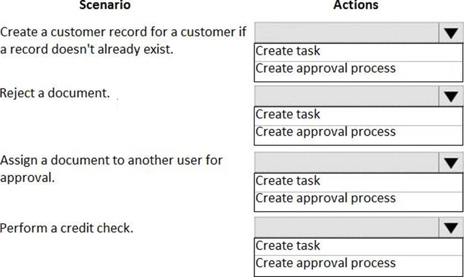Pick 'Create approval process' for assign document scenario
The height and width of the screenshot is (277, 464).
(x=325, y=198)
